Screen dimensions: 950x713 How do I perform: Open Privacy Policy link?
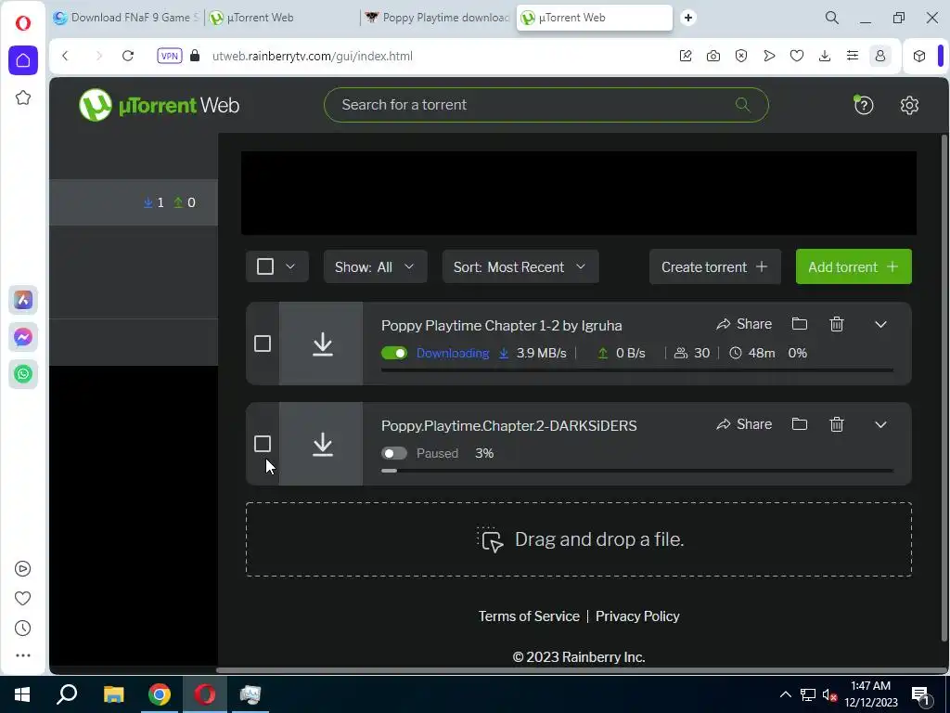(x=637, y=616)
